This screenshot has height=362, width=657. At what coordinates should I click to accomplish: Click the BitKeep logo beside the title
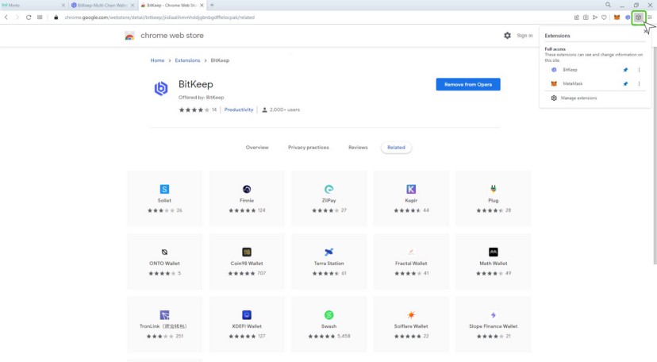(x=161, y=88)
